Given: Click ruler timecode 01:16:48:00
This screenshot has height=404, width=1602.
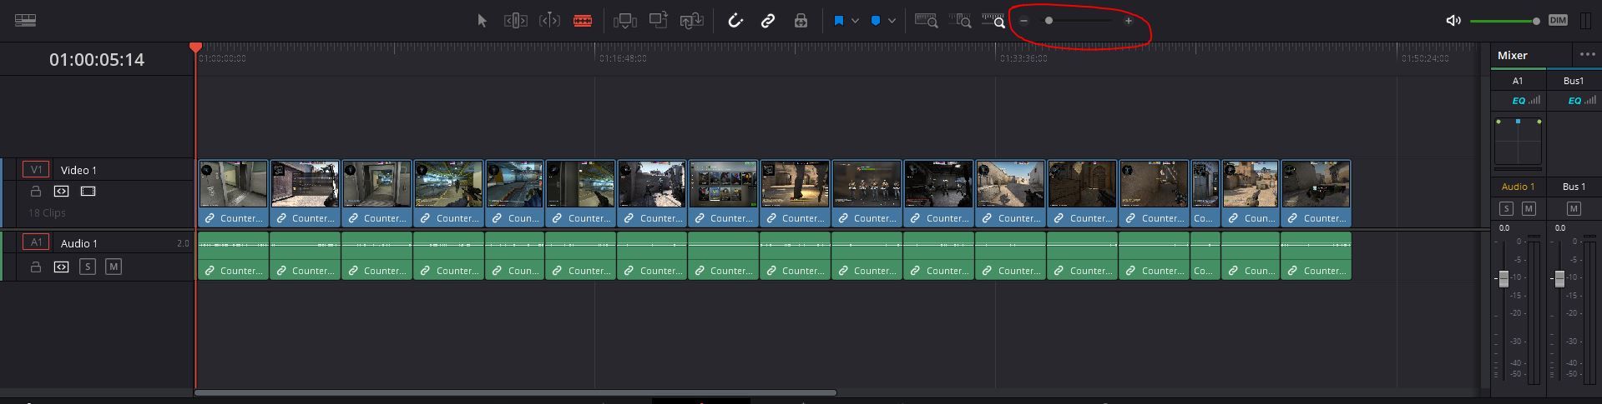Looking at the screenshot, I should coord(623,58).
